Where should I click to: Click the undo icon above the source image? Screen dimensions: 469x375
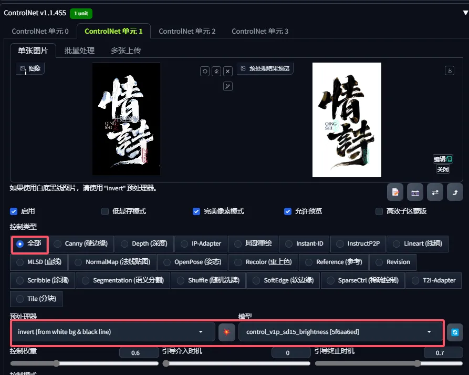205,72
